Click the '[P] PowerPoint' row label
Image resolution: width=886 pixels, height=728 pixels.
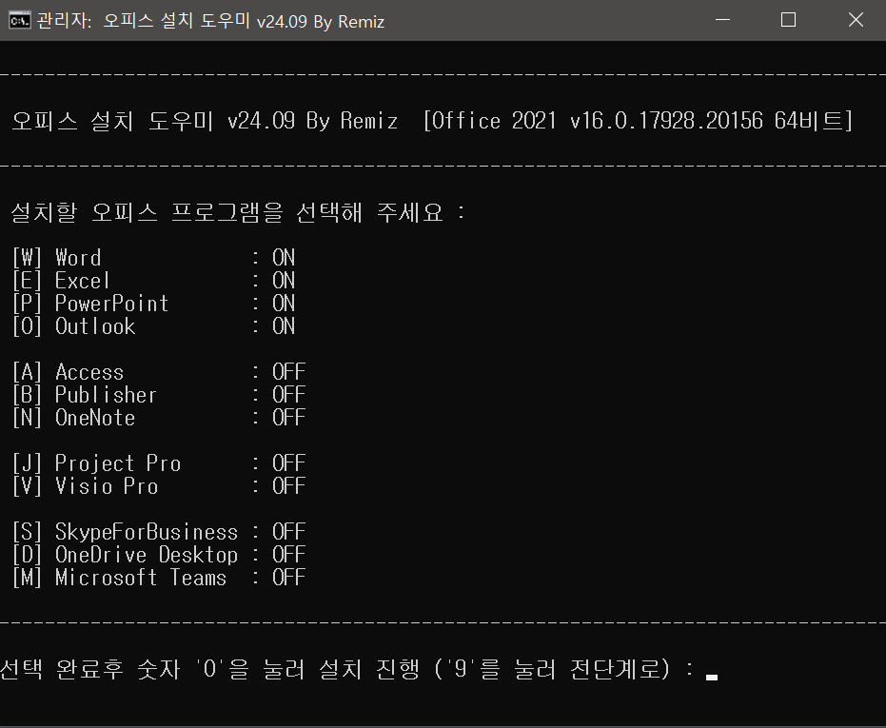[x=90, y=304]
